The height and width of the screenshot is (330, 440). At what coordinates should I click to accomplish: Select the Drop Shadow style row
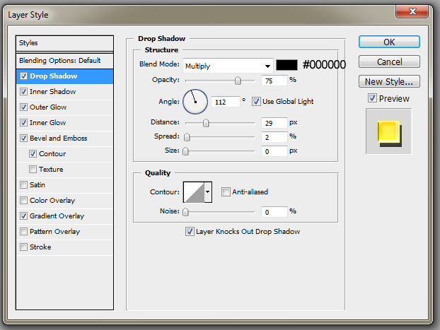pos(65,76)
